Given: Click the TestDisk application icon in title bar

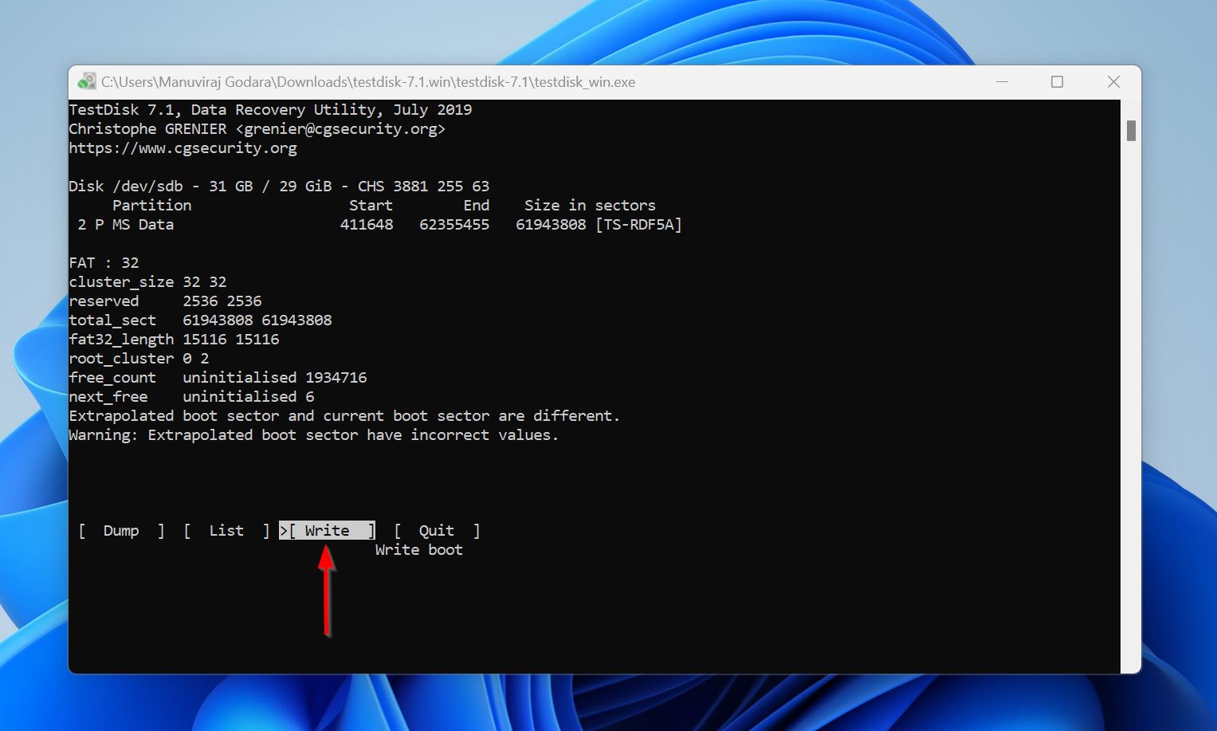Looking at the screenshot, I should pos(86,82).
